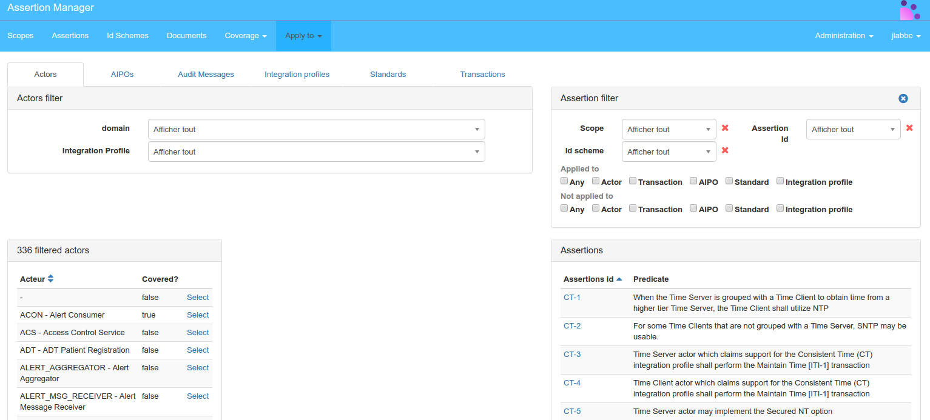Image resolution: width=930 pixels, height=420 pixels.
Task: Open assertion CT-3 link
Action: click(571, 355)
